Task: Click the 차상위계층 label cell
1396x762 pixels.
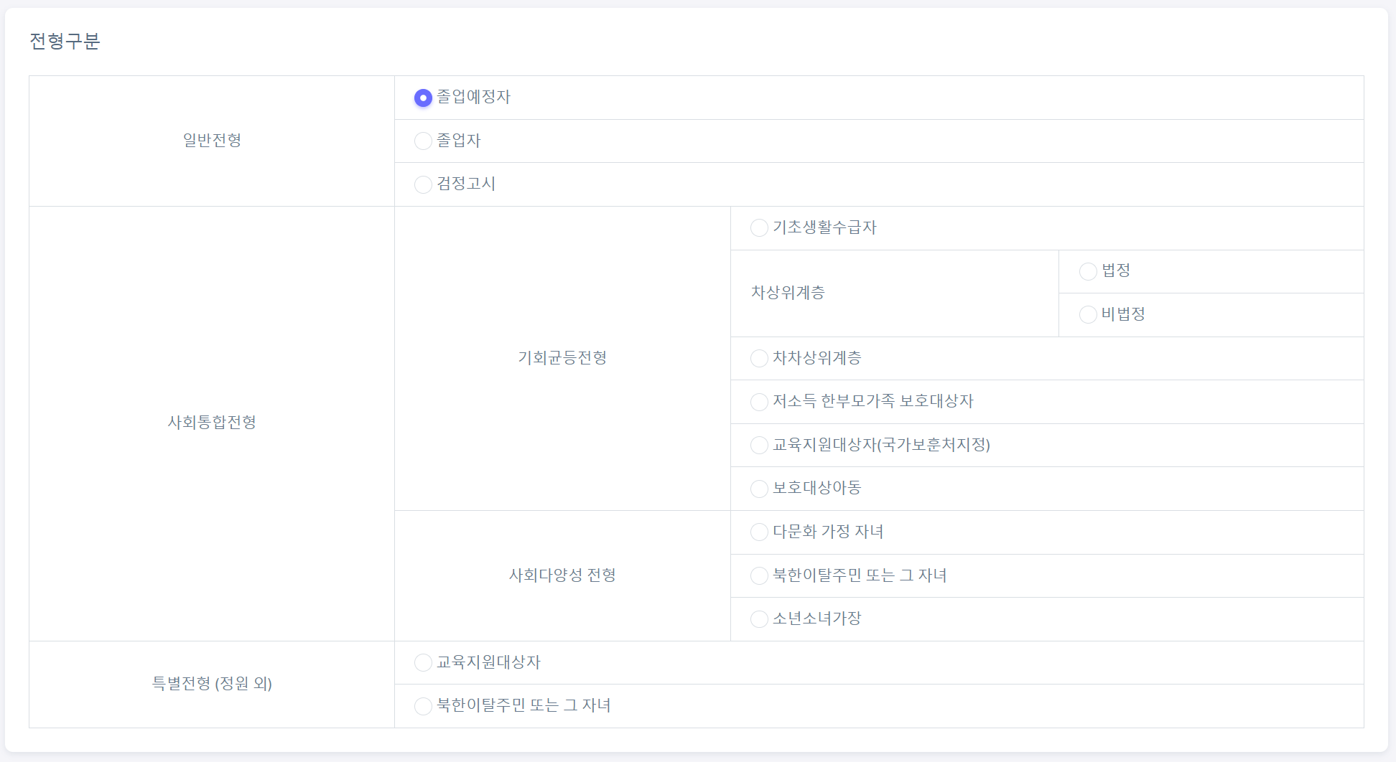Action: 788,293
